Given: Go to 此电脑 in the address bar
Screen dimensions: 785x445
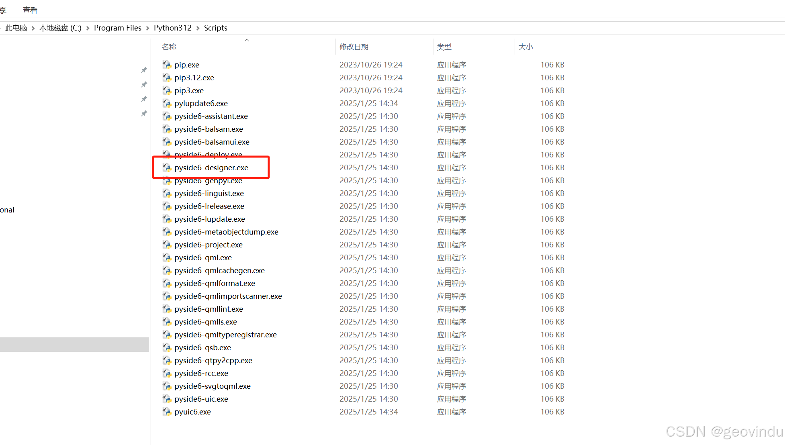Looking at the screenshot, I should 16,28.
